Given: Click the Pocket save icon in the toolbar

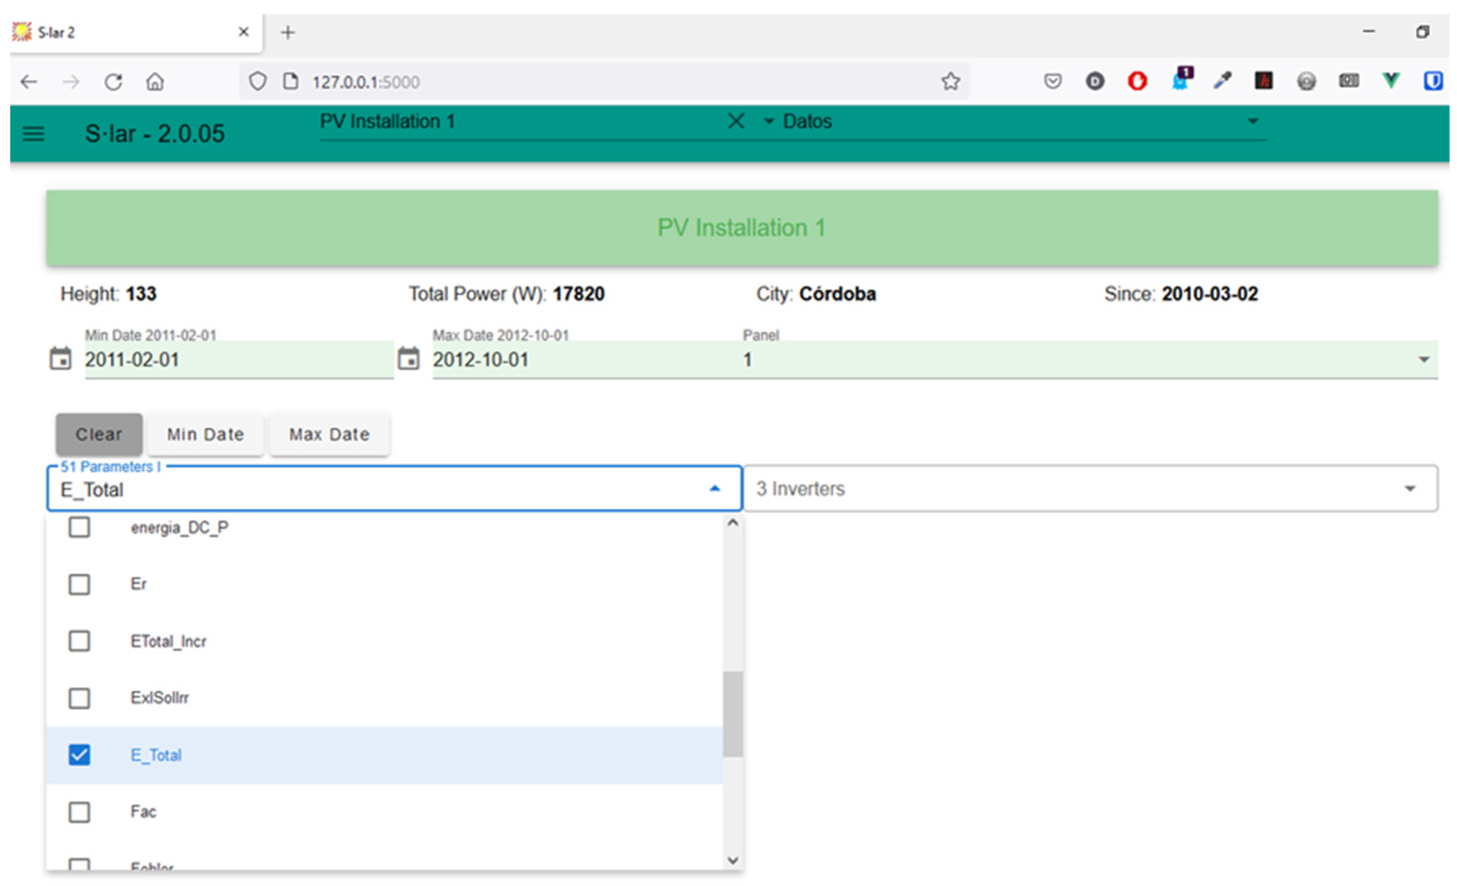Looking at the screenshot, I should click(x=1053, y=81).
